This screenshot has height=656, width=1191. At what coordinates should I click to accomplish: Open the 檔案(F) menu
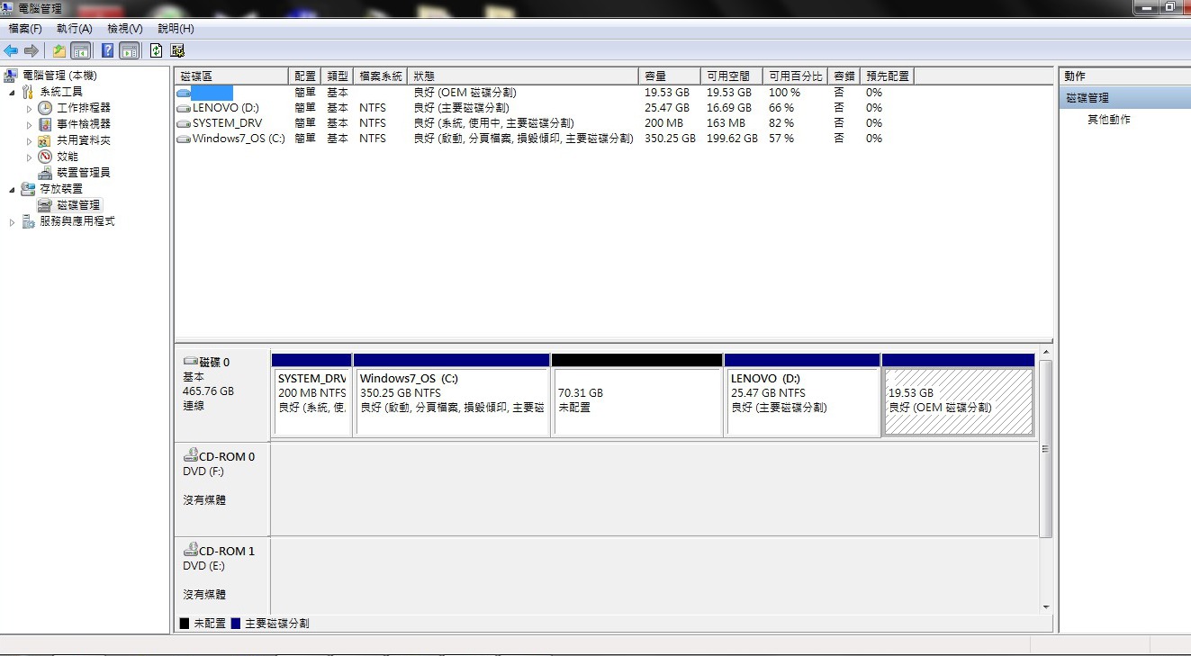point(25,29)
